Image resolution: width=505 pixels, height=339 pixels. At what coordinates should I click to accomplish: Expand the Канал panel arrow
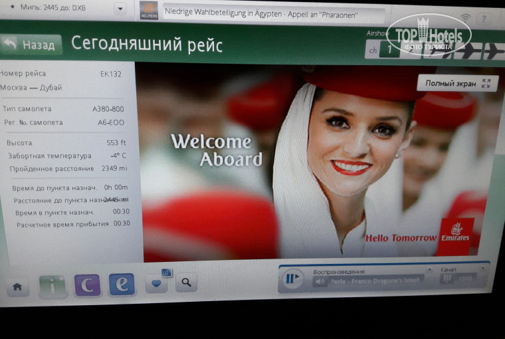point(482,268)
